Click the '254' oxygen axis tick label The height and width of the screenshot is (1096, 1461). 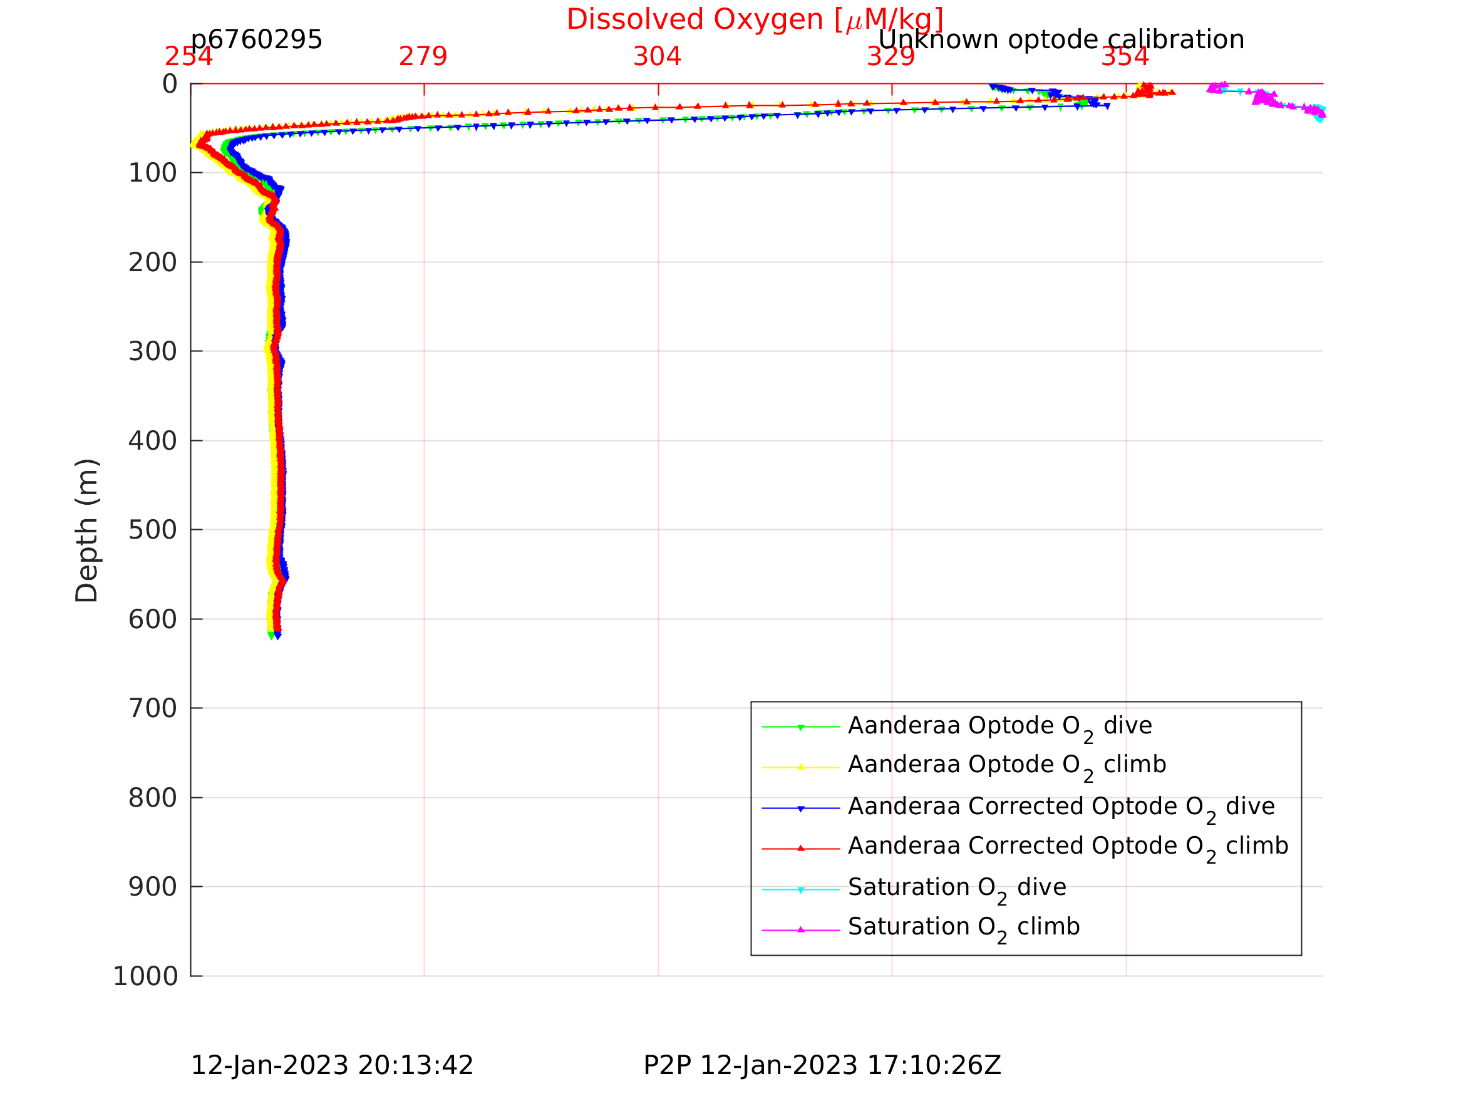coord(189,57)
